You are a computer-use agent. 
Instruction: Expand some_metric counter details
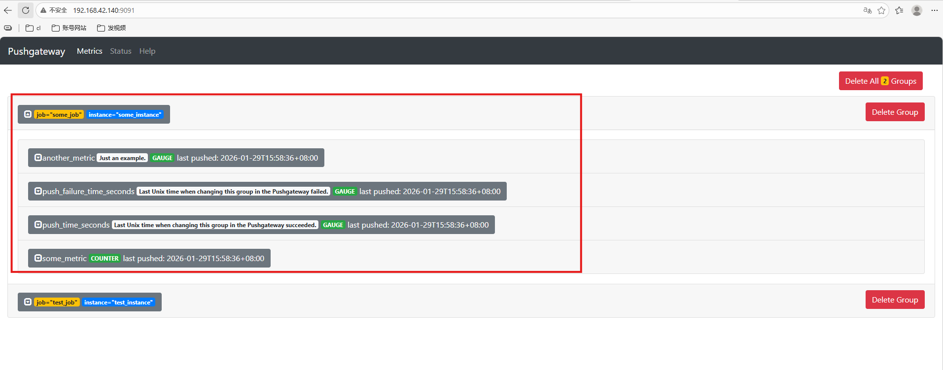click(x=38, y=258)
